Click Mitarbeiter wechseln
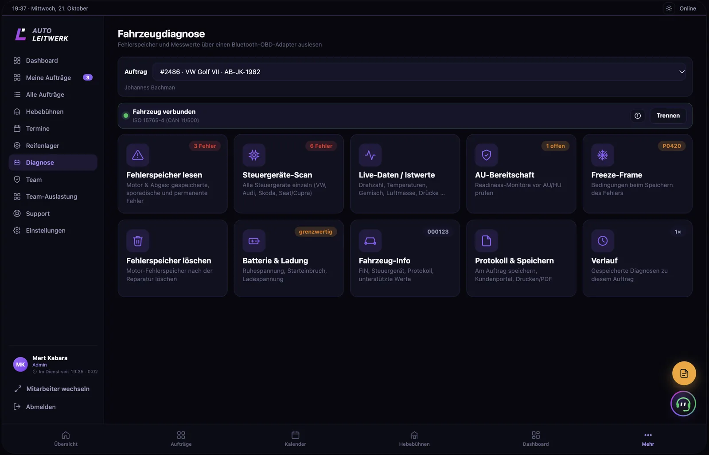 53,389
